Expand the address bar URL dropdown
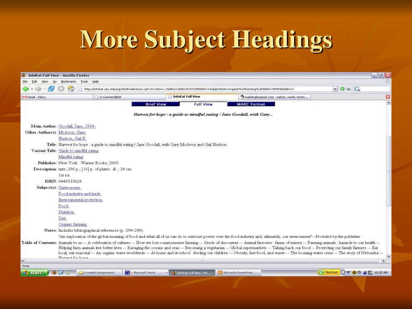 pyautogui.click(x=335, y=89)
